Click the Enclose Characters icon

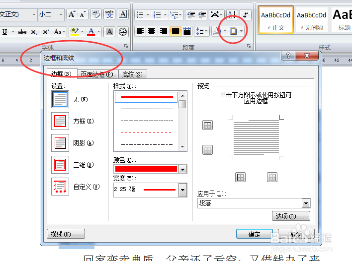123,32
